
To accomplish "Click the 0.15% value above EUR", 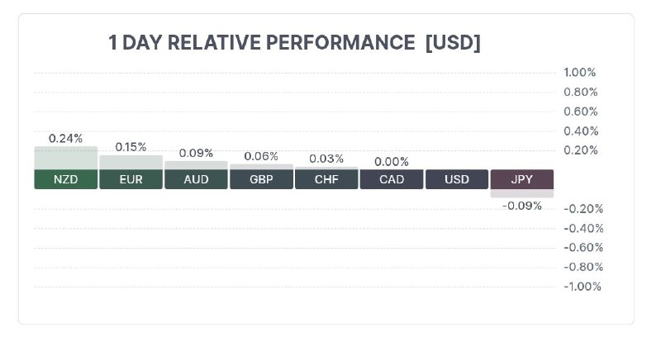I will 131,146.
